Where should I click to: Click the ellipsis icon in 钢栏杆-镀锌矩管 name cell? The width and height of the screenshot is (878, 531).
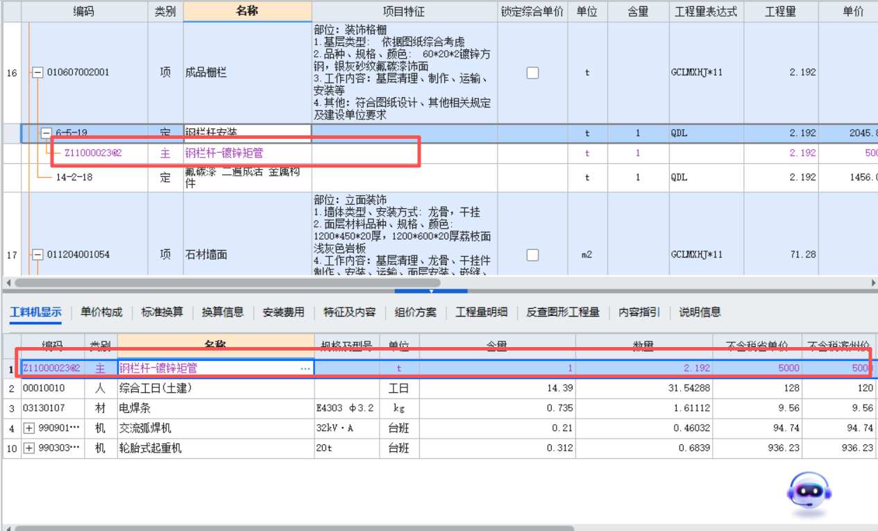coord(304,368)
